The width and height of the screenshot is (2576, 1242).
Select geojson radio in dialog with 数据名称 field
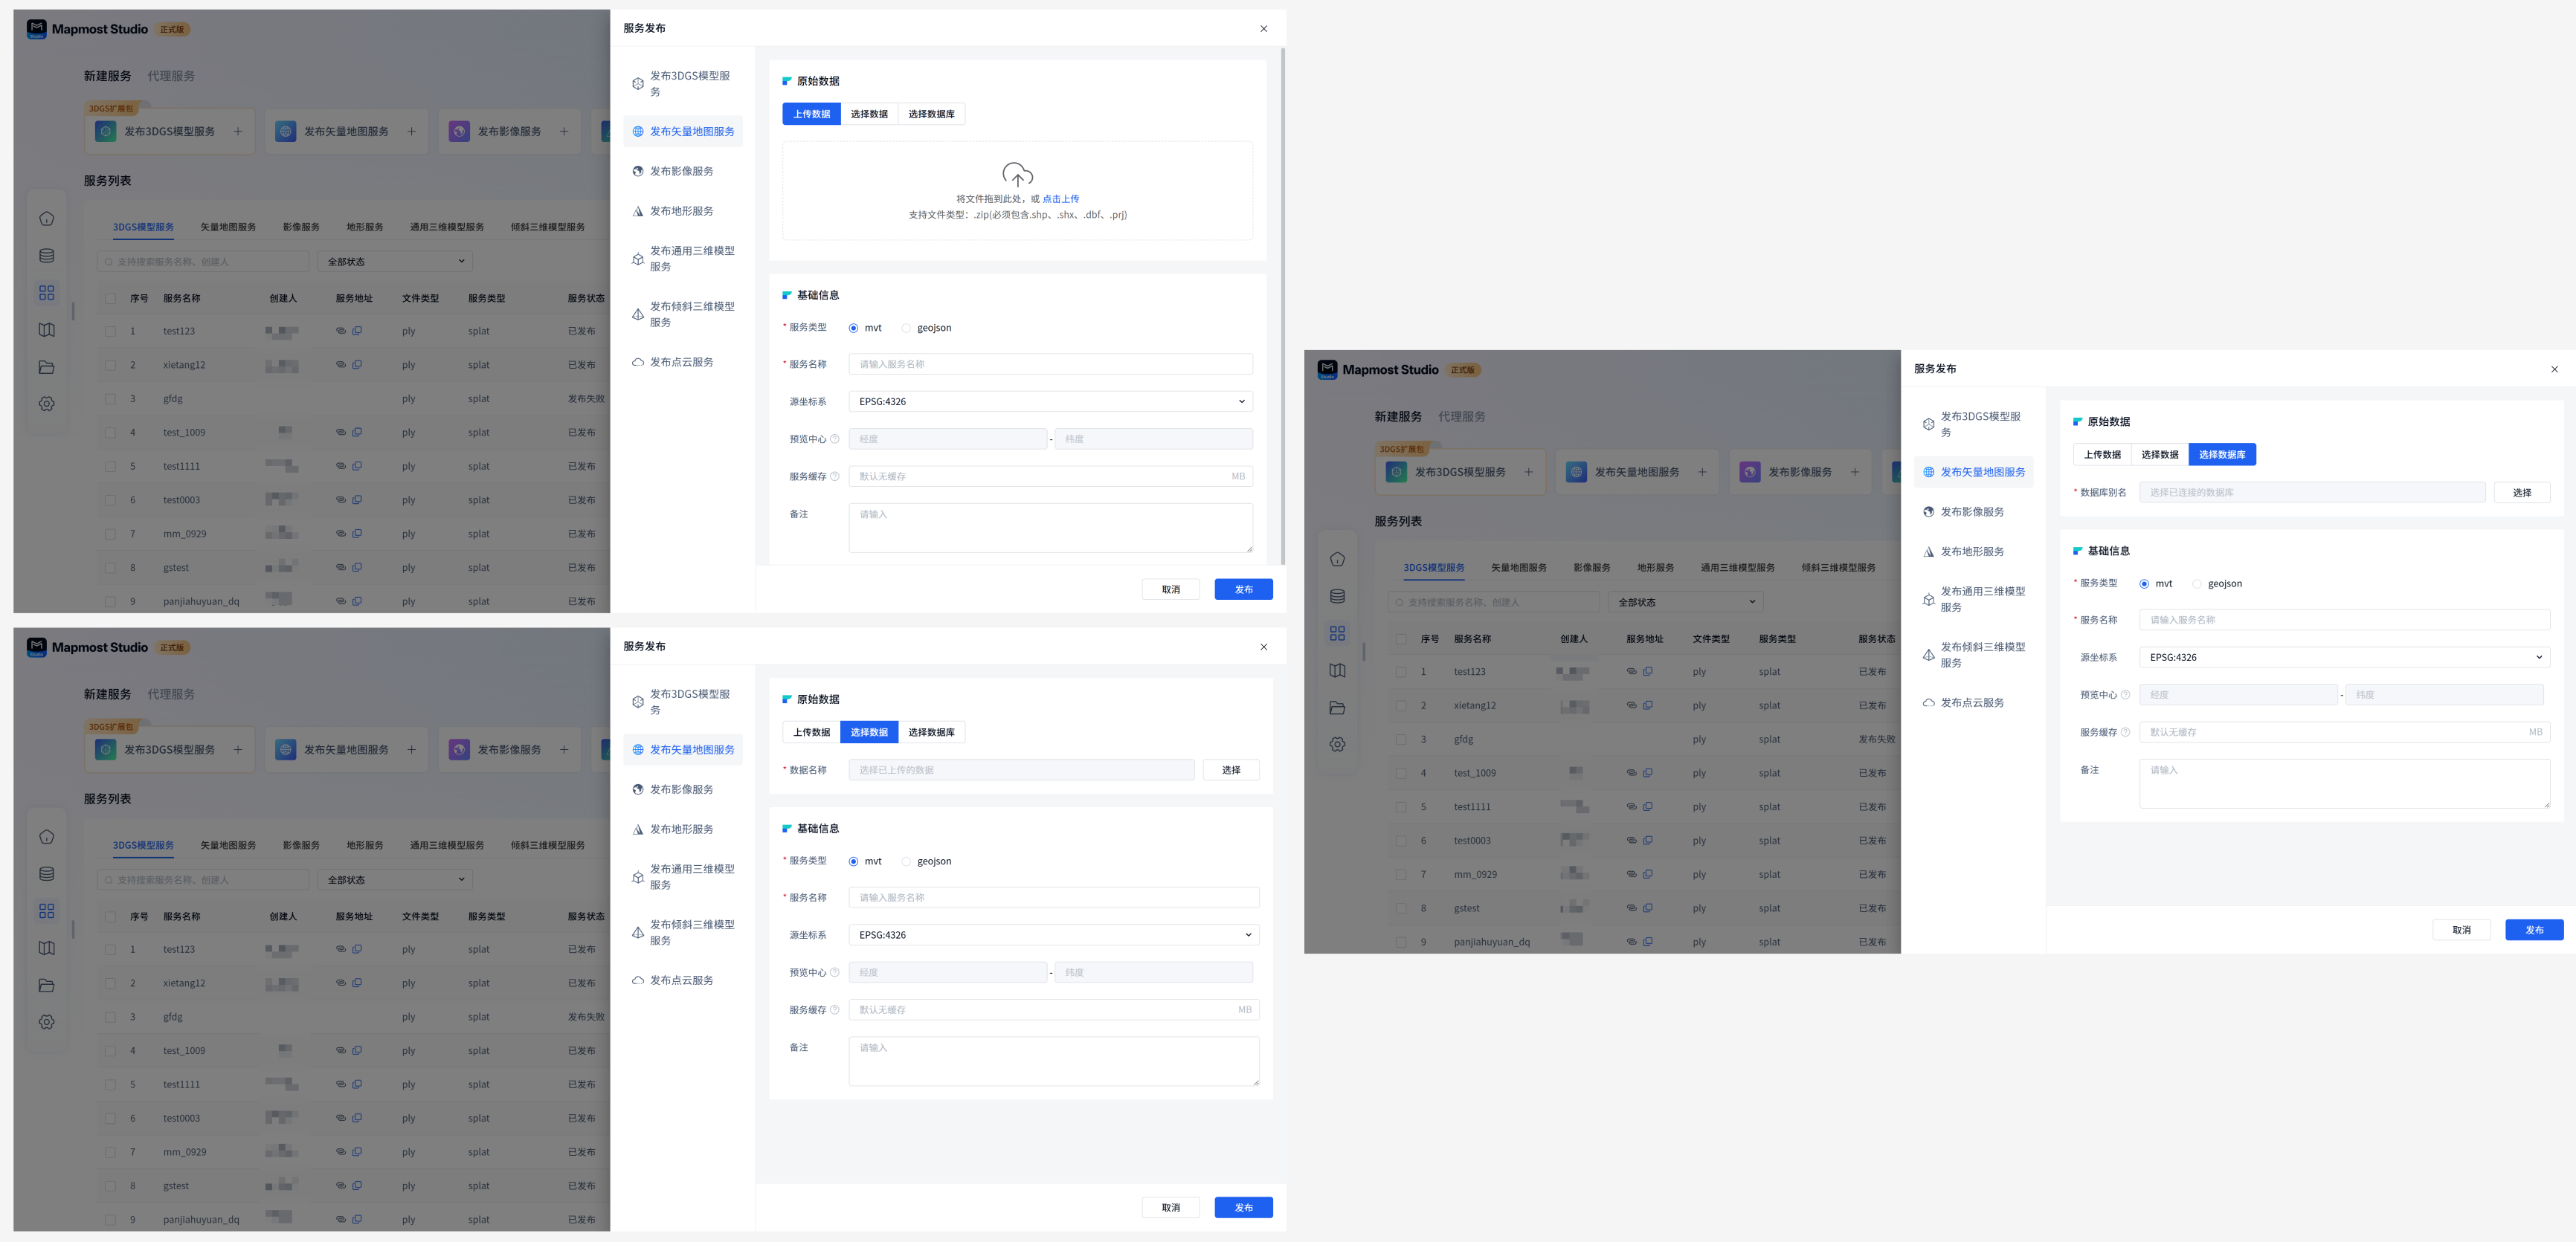coord(907,861)
